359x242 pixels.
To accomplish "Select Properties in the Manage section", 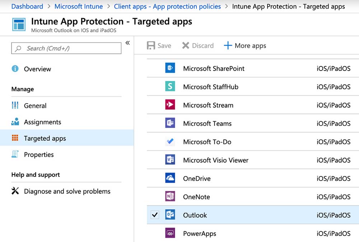I will coord(39,155).
